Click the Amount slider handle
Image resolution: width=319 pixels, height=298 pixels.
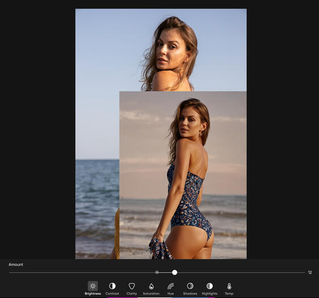175,272
